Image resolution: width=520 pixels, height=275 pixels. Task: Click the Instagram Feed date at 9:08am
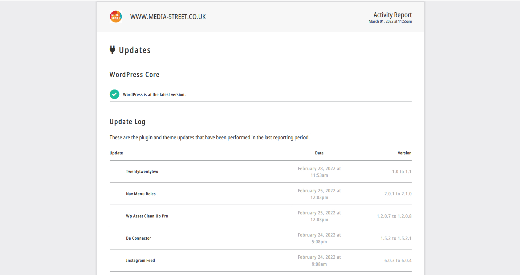(x=319, y=261)
